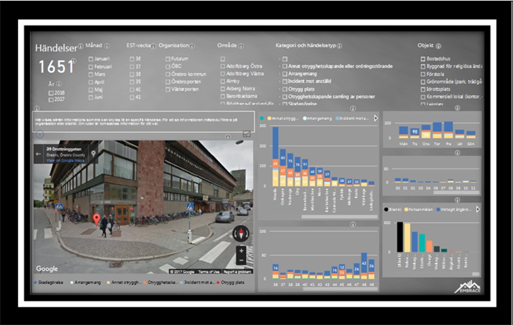
Task: Click the info icon next to Område
Action: coord(241,46)
